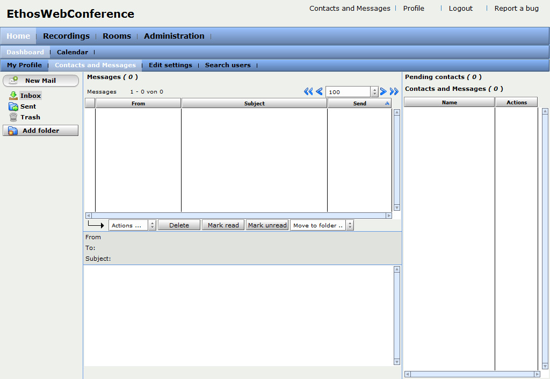The height and width of the screenshot is (379, 550).
Task: Go to next messages page arrow
Action: 383,92
